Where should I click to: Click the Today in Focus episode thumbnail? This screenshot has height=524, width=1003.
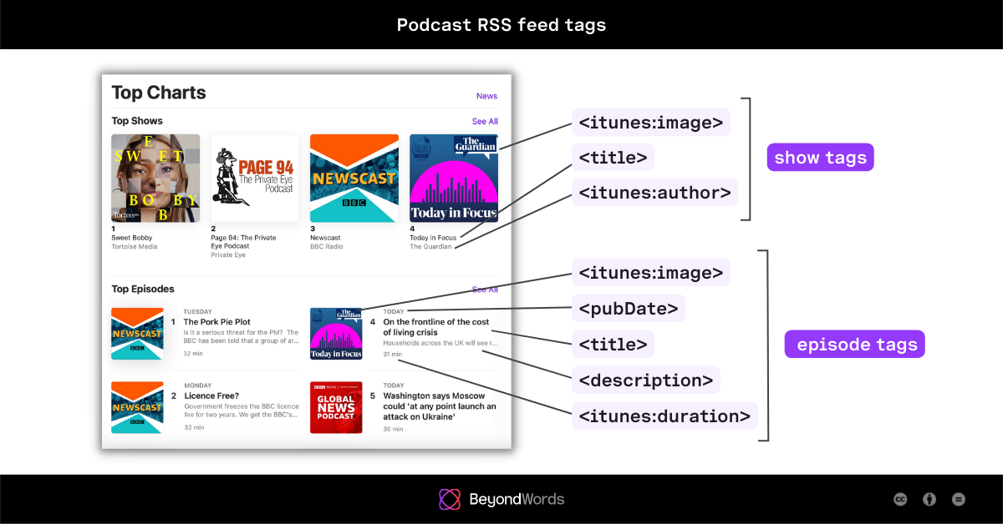click(x=338, y=334)
